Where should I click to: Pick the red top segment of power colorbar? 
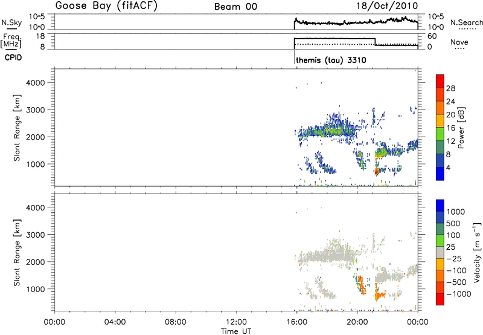440,82
